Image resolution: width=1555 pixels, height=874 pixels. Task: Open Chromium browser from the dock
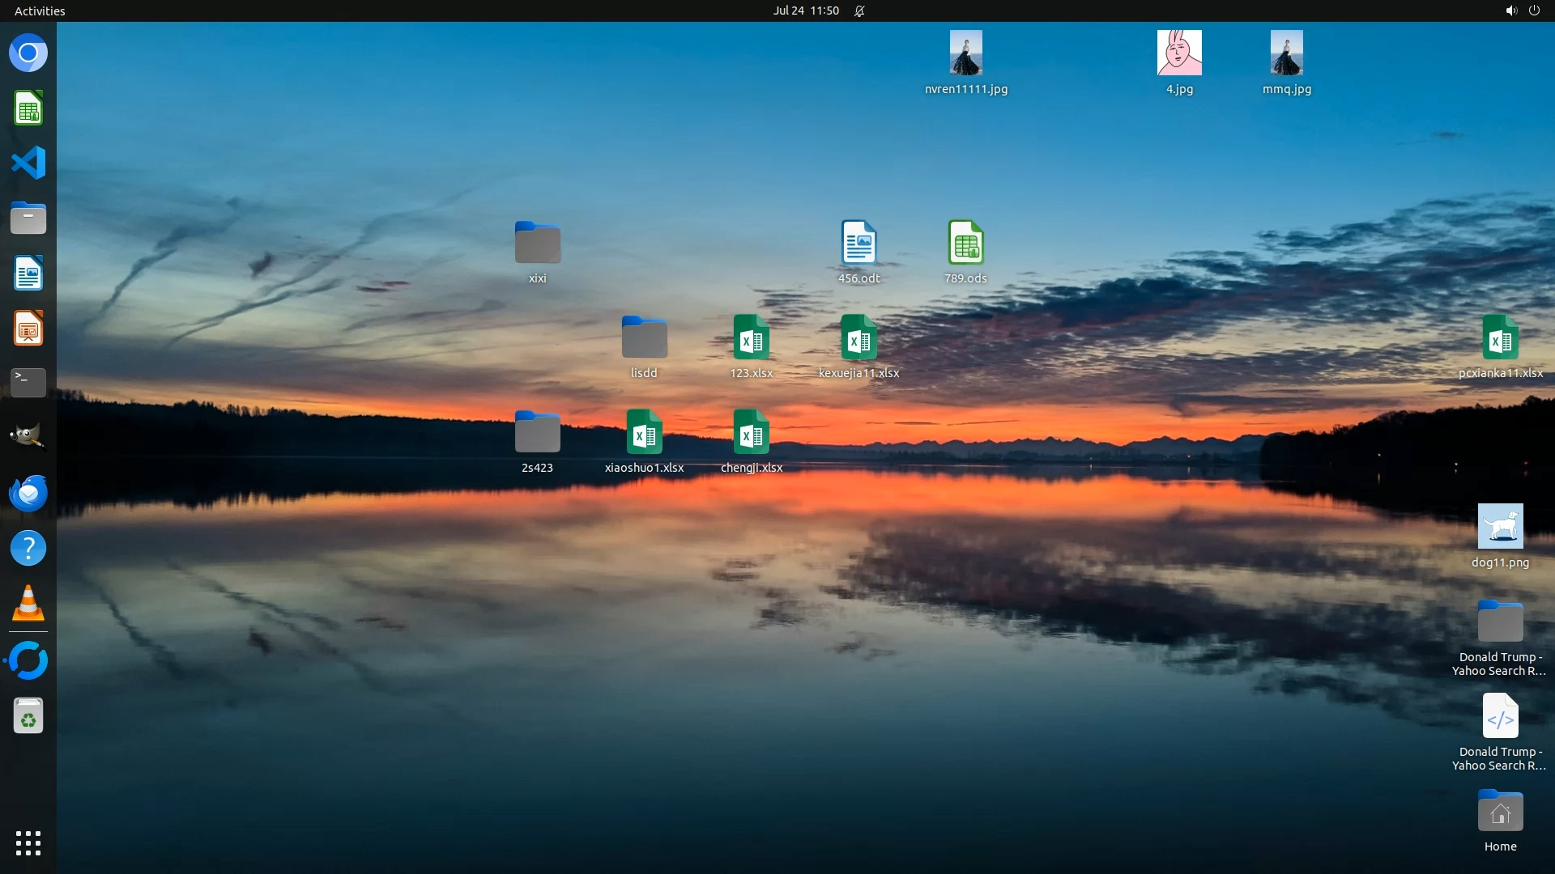pyautogui.click(x=28, y=53)
